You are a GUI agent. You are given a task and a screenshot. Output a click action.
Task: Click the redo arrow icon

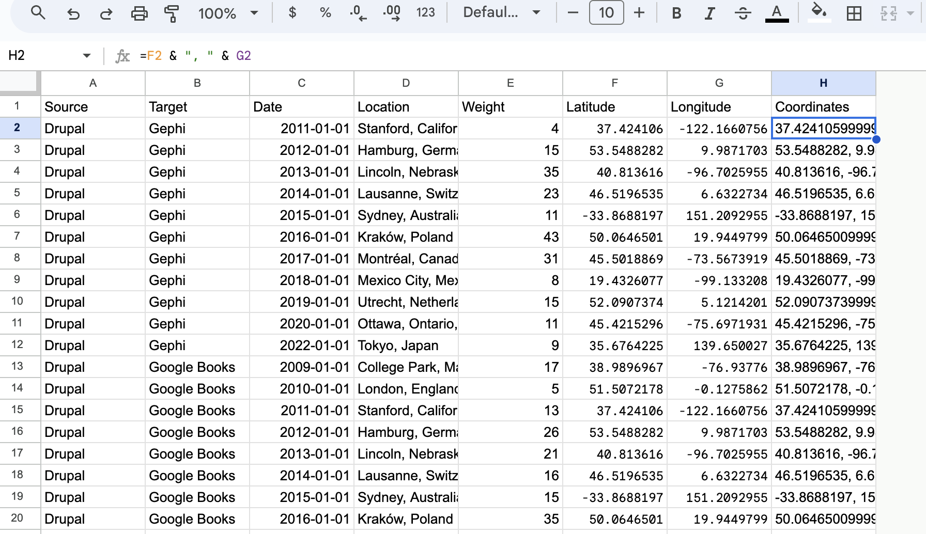coord(106,13)
